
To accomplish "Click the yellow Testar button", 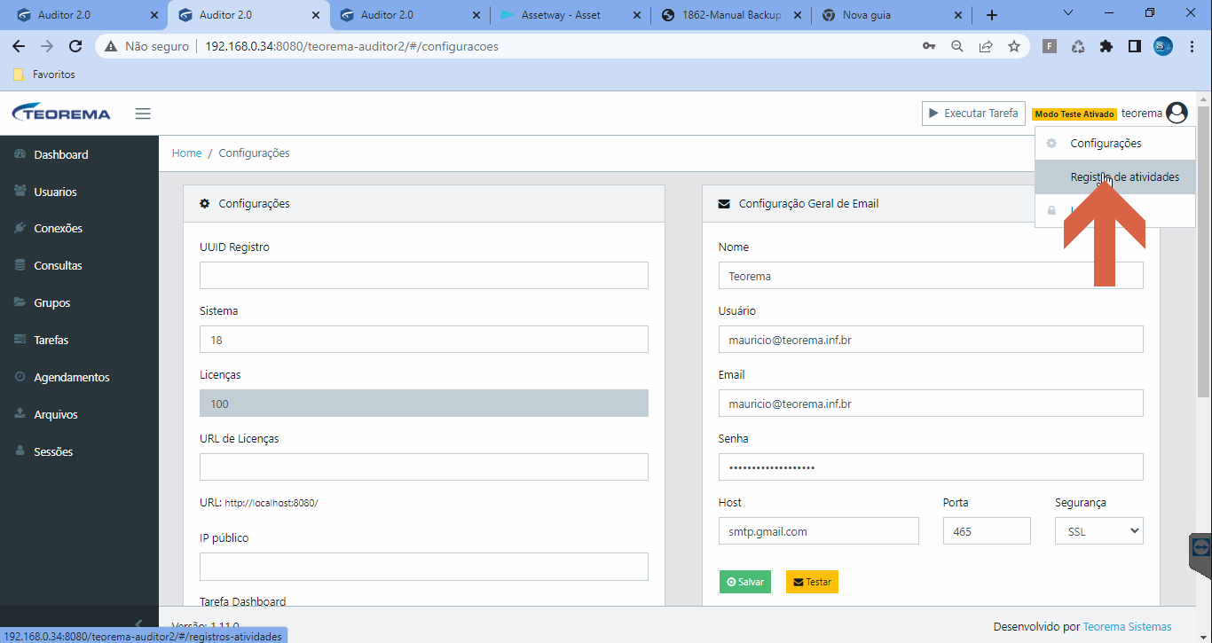I will (x=812, y=582).
